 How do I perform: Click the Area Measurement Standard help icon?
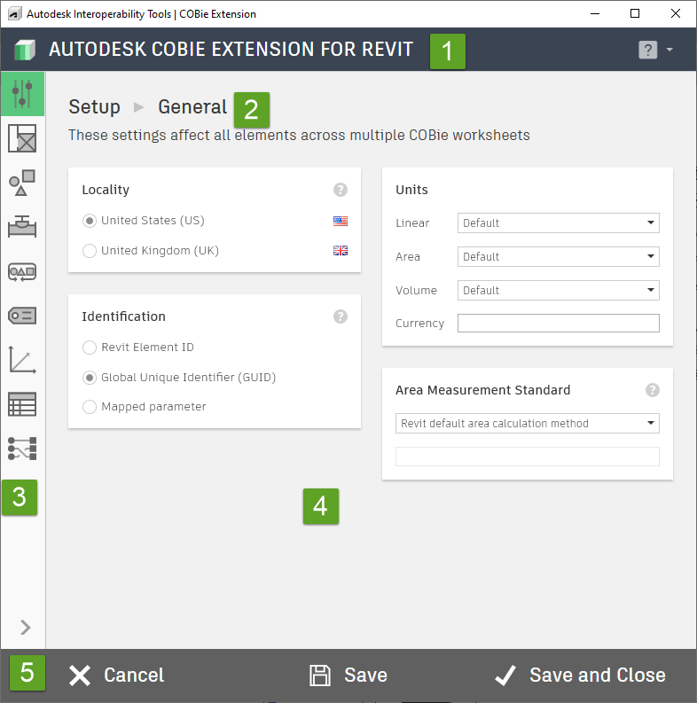coord(653,390)
